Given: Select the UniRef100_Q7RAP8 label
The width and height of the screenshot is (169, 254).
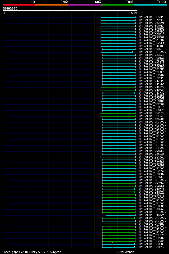Looking at the screenshot, I should pyautogui.click(x=152, y=78).
